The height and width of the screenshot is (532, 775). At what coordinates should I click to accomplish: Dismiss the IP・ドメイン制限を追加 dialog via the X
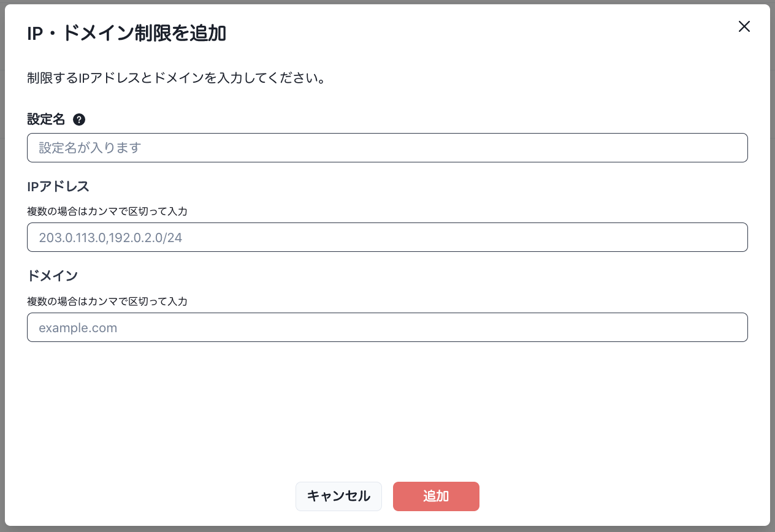click(744, 26)
